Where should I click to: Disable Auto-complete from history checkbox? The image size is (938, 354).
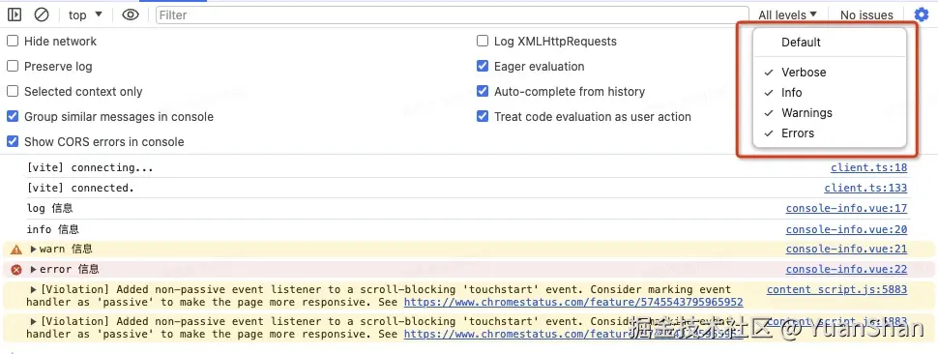click(483, 92)
